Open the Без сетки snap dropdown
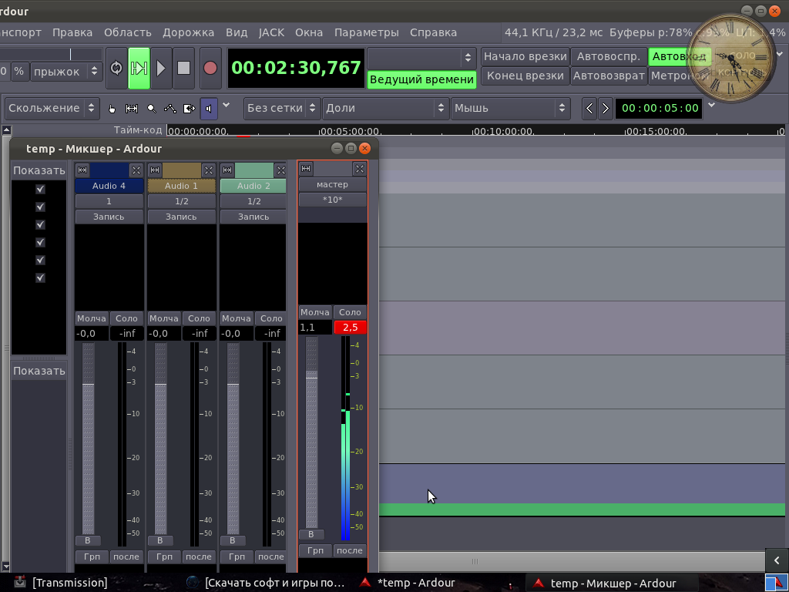 point(280,108)
